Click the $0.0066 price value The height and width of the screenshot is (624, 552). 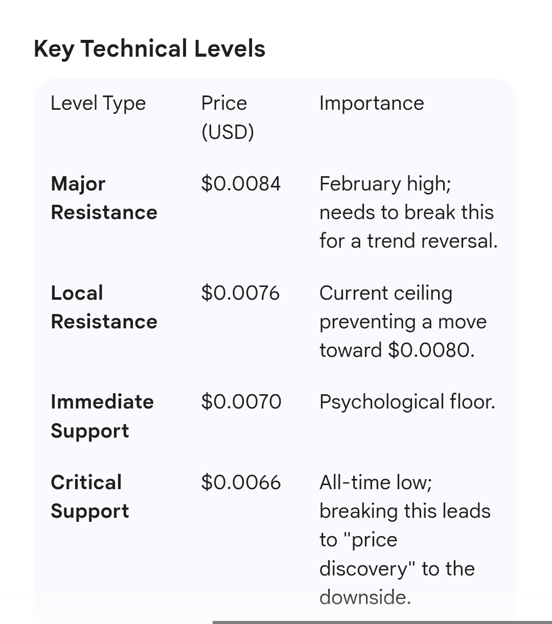pyautogui.click(x=241, y=482)
